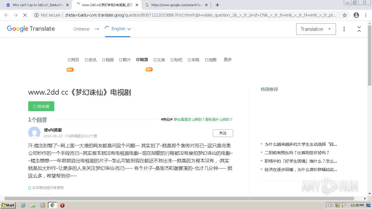Stop page loading with X button
Screen dimensions: 372x209
(x=25, y=15)
